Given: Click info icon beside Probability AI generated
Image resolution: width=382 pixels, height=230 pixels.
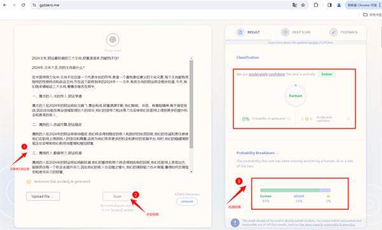Looking at the screenshot, I should click(x=288, y=119).
